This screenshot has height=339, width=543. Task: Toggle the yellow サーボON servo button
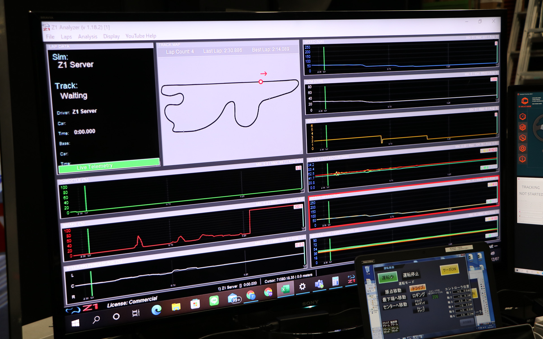click(449, 270)
